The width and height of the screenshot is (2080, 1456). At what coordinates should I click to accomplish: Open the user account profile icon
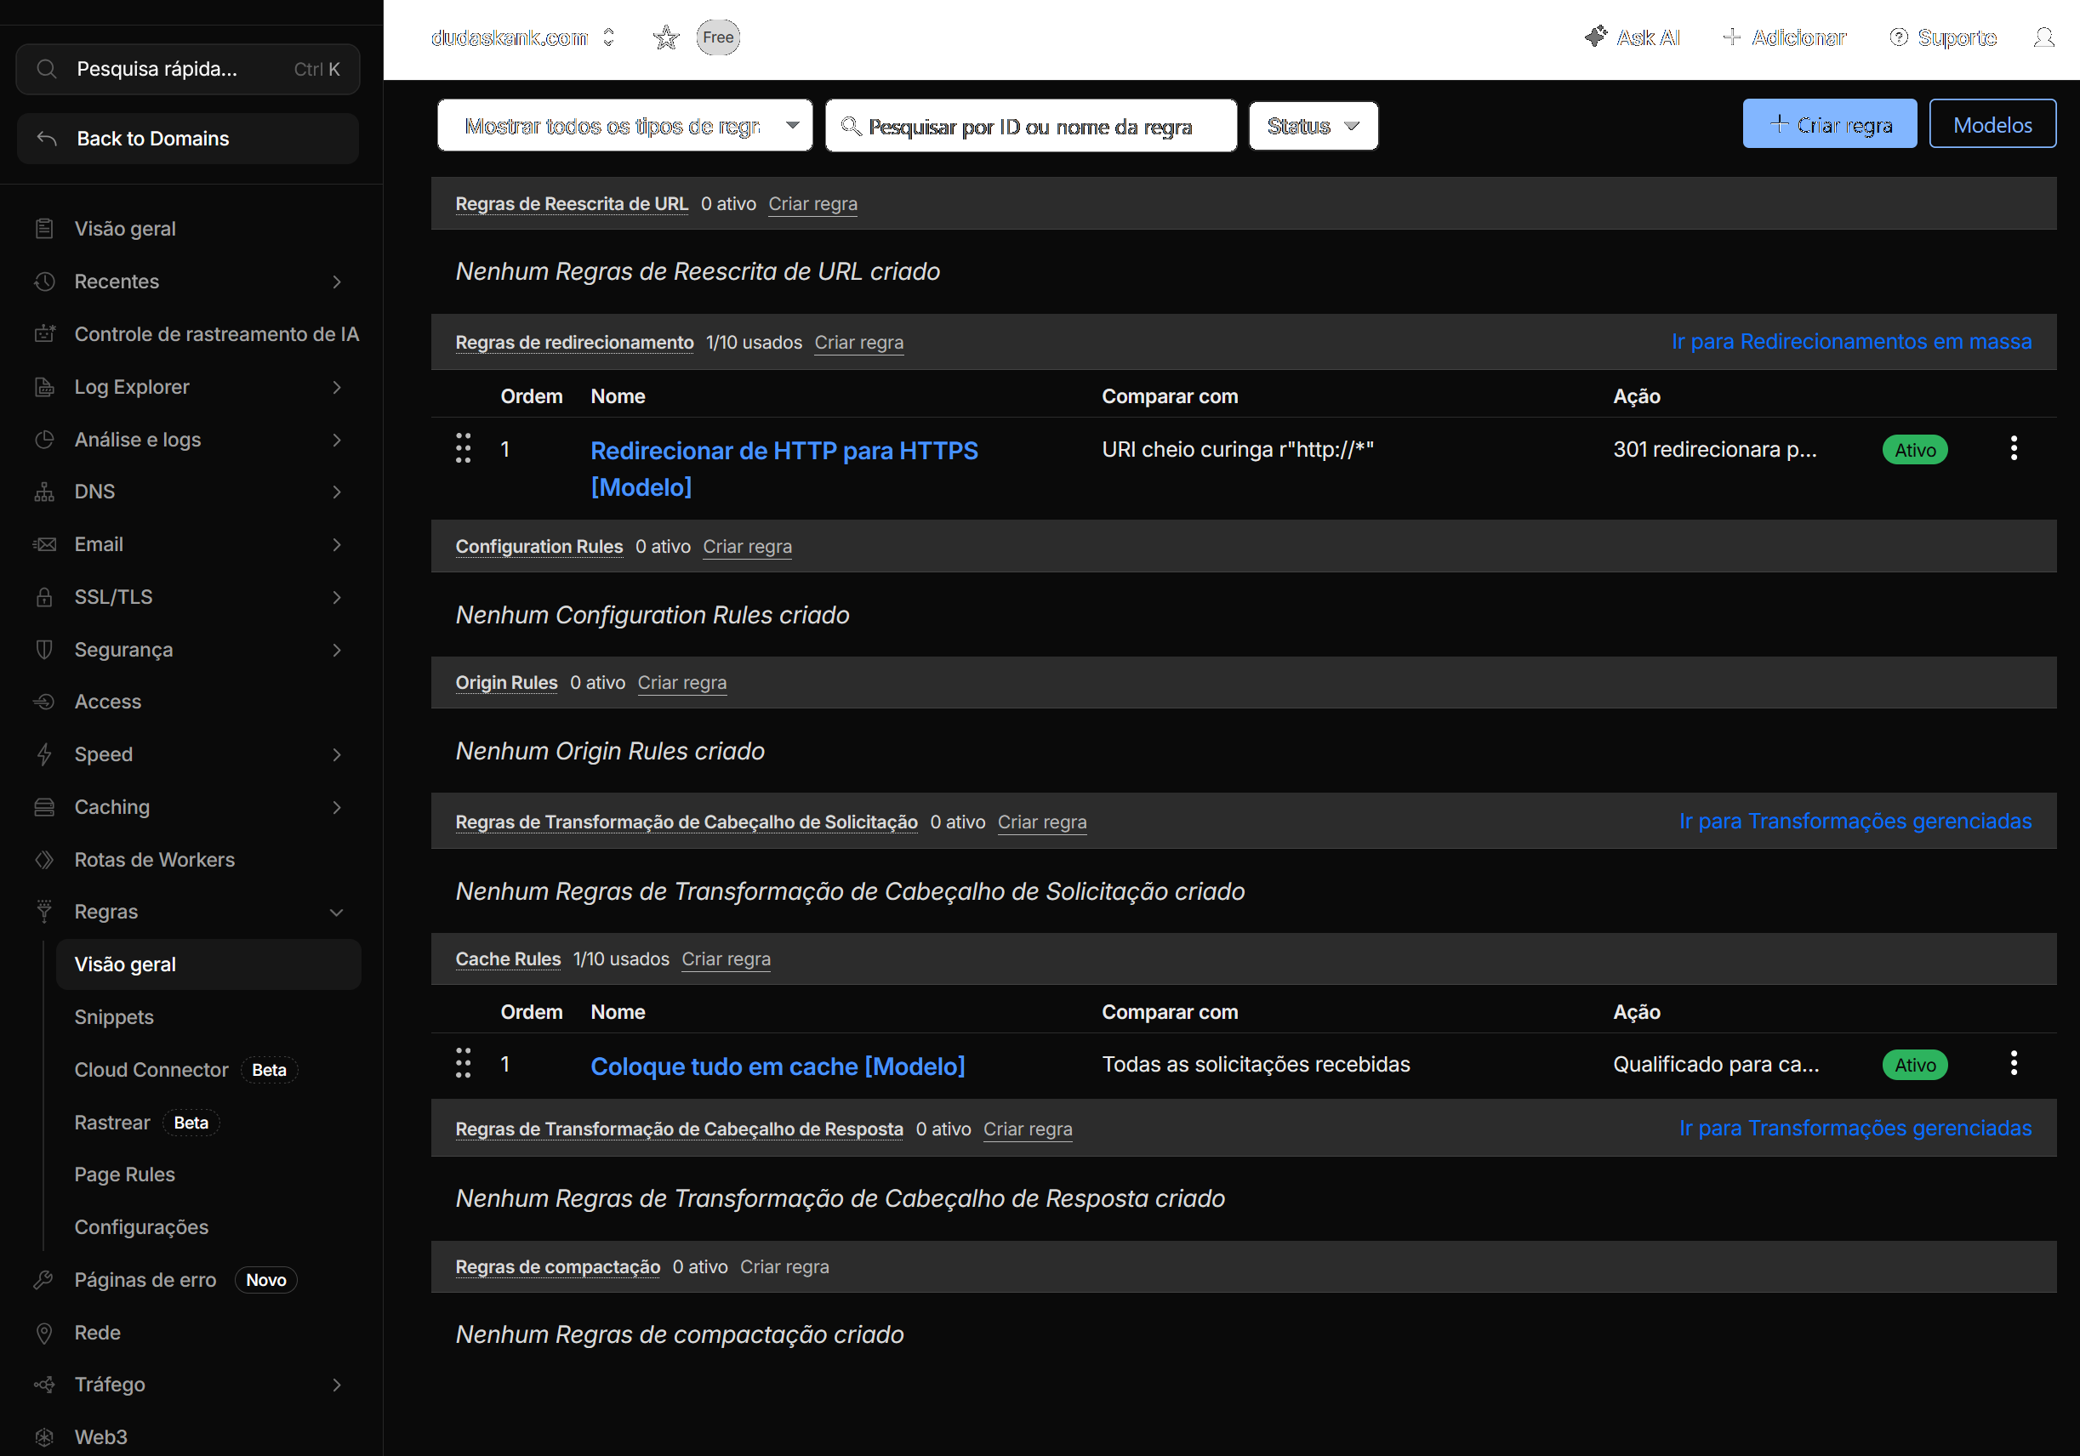click(2043, 37)
